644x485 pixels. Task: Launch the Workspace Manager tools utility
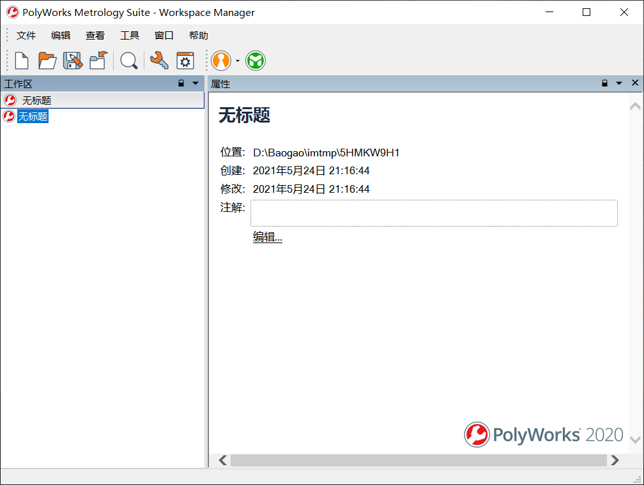coord(159,60)
